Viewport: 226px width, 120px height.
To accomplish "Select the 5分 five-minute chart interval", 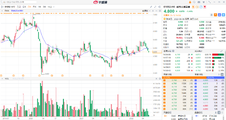I will click(x=44, y=7).
